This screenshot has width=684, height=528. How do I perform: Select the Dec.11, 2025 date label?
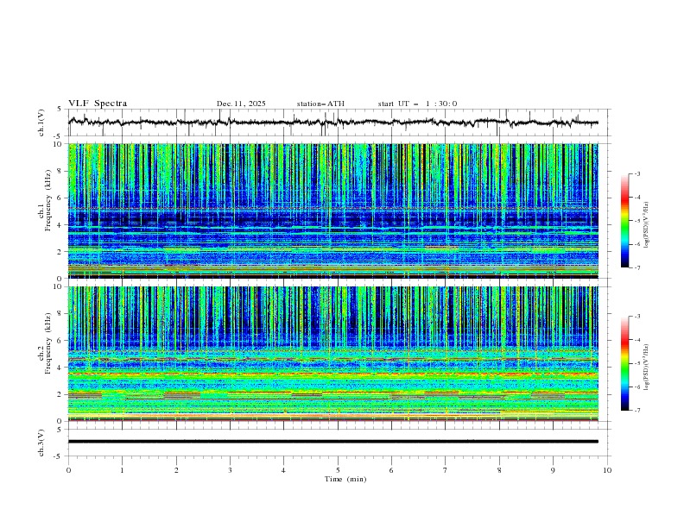241,104
